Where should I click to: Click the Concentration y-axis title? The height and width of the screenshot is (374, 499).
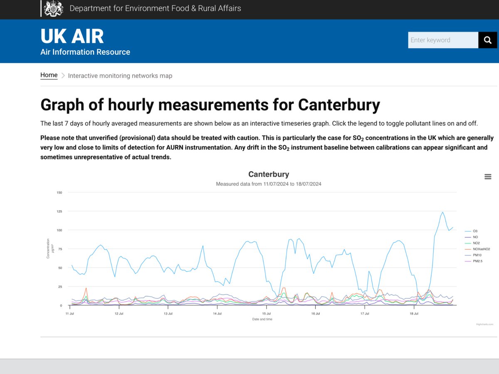(x=49, y=249)
